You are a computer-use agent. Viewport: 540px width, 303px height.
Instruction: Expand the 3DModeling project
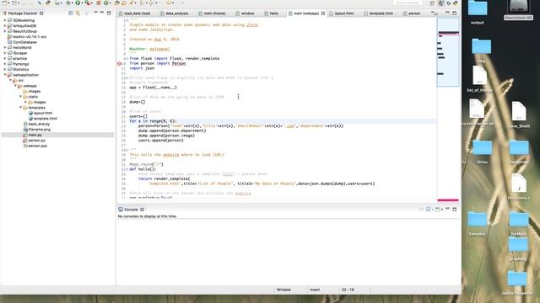(5, 20)
